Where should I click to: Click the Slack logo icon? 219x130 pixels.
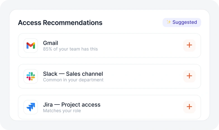31,76
